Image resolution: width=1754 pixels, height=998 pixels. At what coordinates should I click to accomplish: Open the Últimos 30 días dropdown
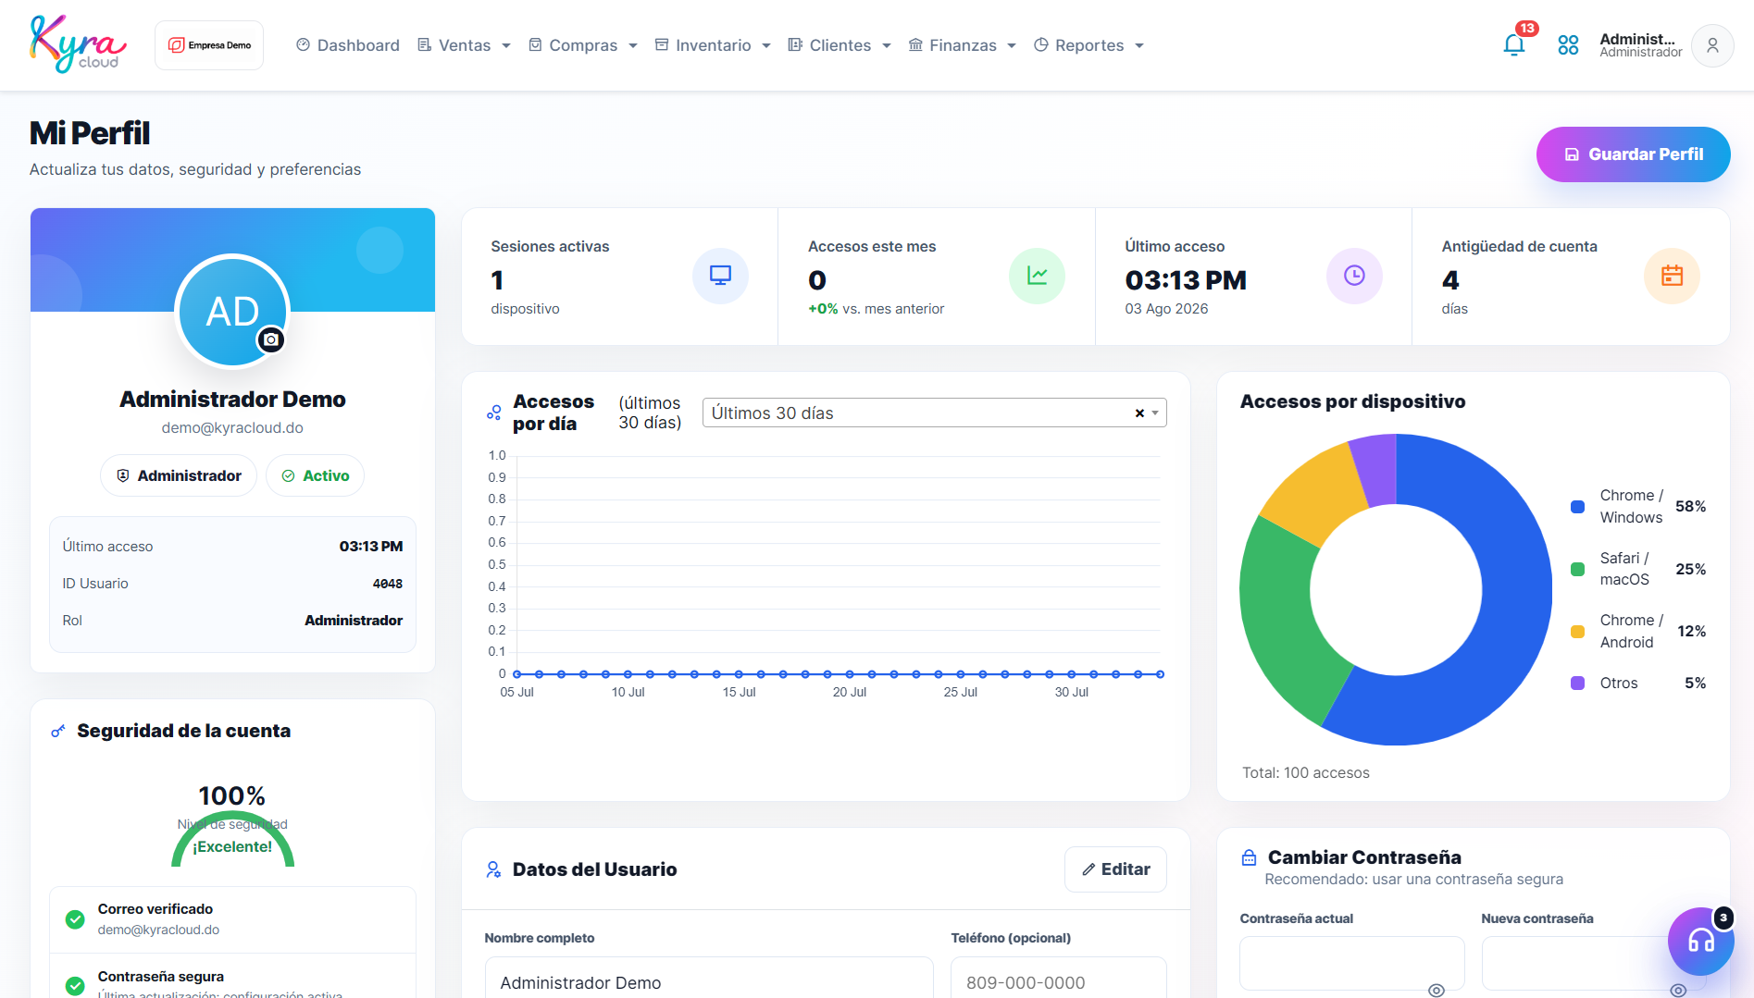tap(934, 413)
